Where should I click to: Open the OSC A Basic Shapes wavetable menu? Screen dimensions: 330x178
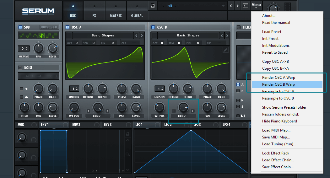tap(103, 35)
